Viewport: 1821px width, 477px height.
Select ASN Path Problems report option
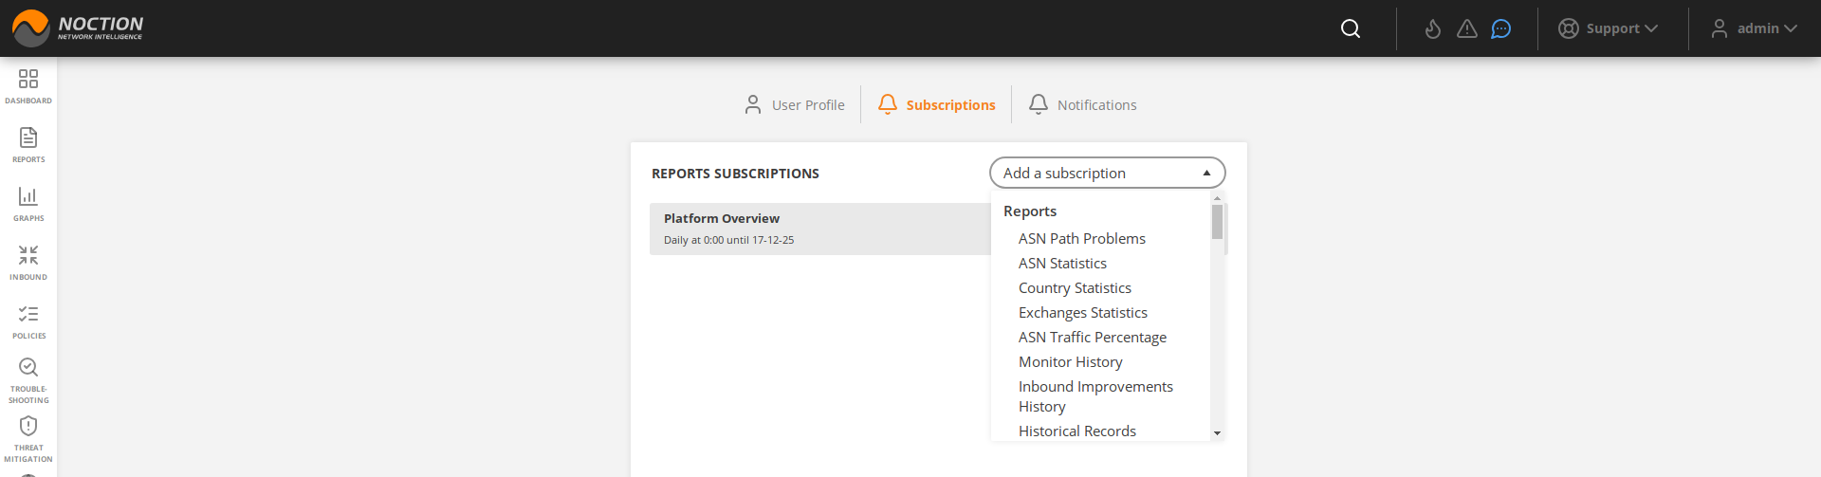pos(1081,238)
